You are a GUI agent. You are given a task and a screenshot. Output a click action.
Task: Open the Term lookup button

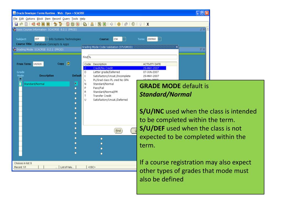159,39
